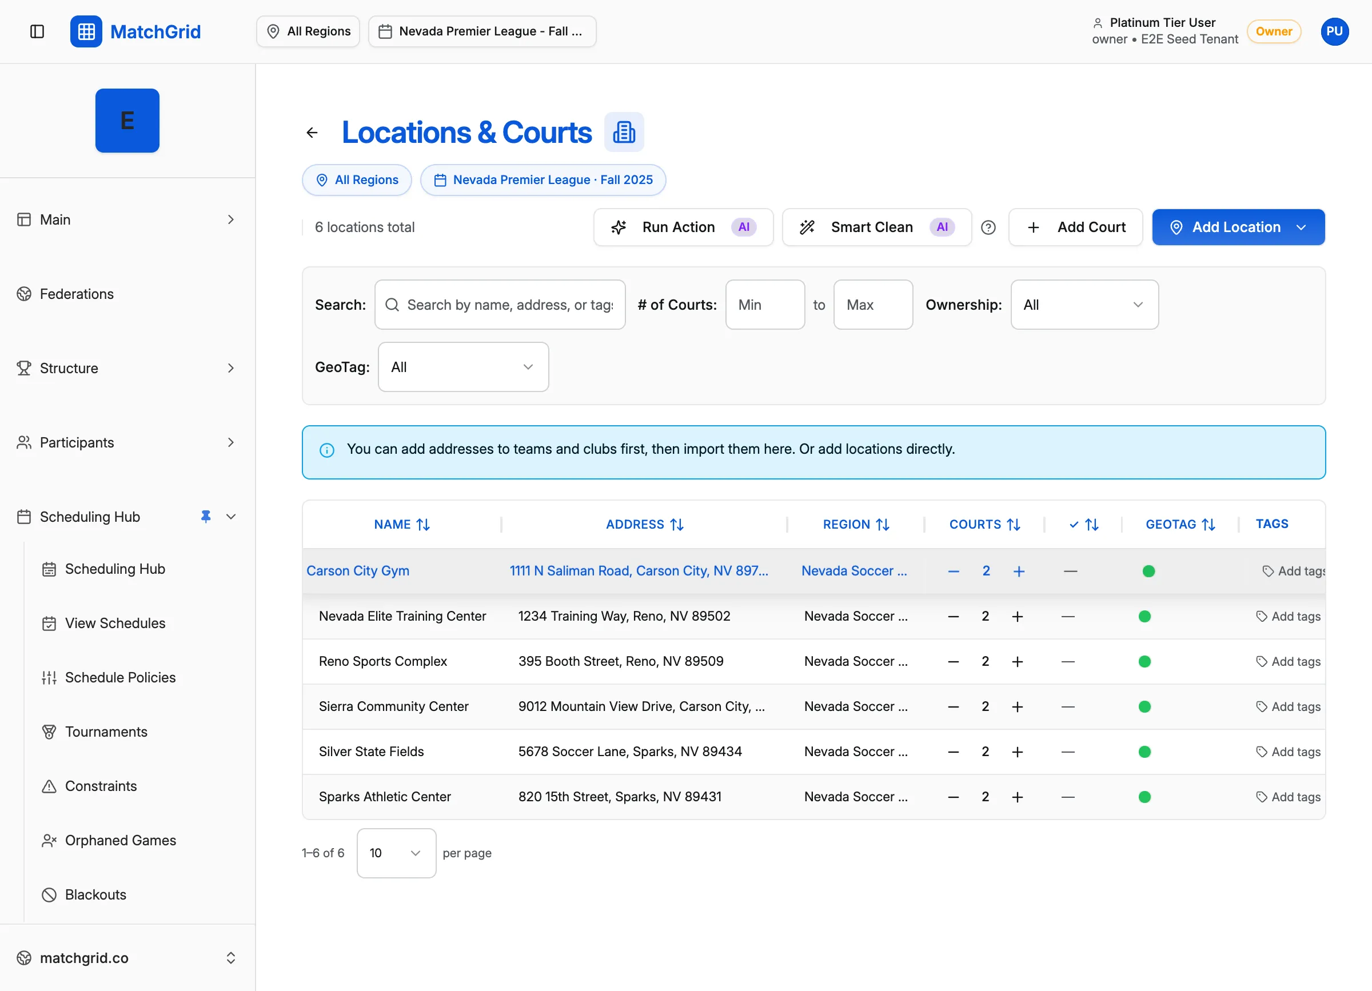Image resolution: width=1372 pixels, height=991 pixels.
Task: Click the print icon beside Locations & Courts
Action: coord(624,132)
